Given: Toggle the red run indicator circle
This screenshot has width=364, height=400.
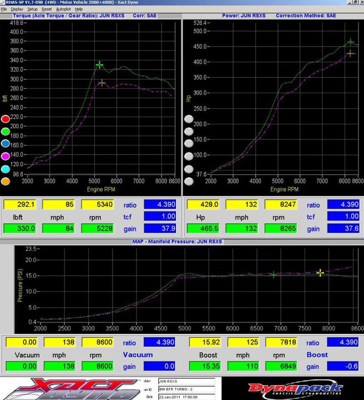Looking at the screenshot, I should point(6,119).
